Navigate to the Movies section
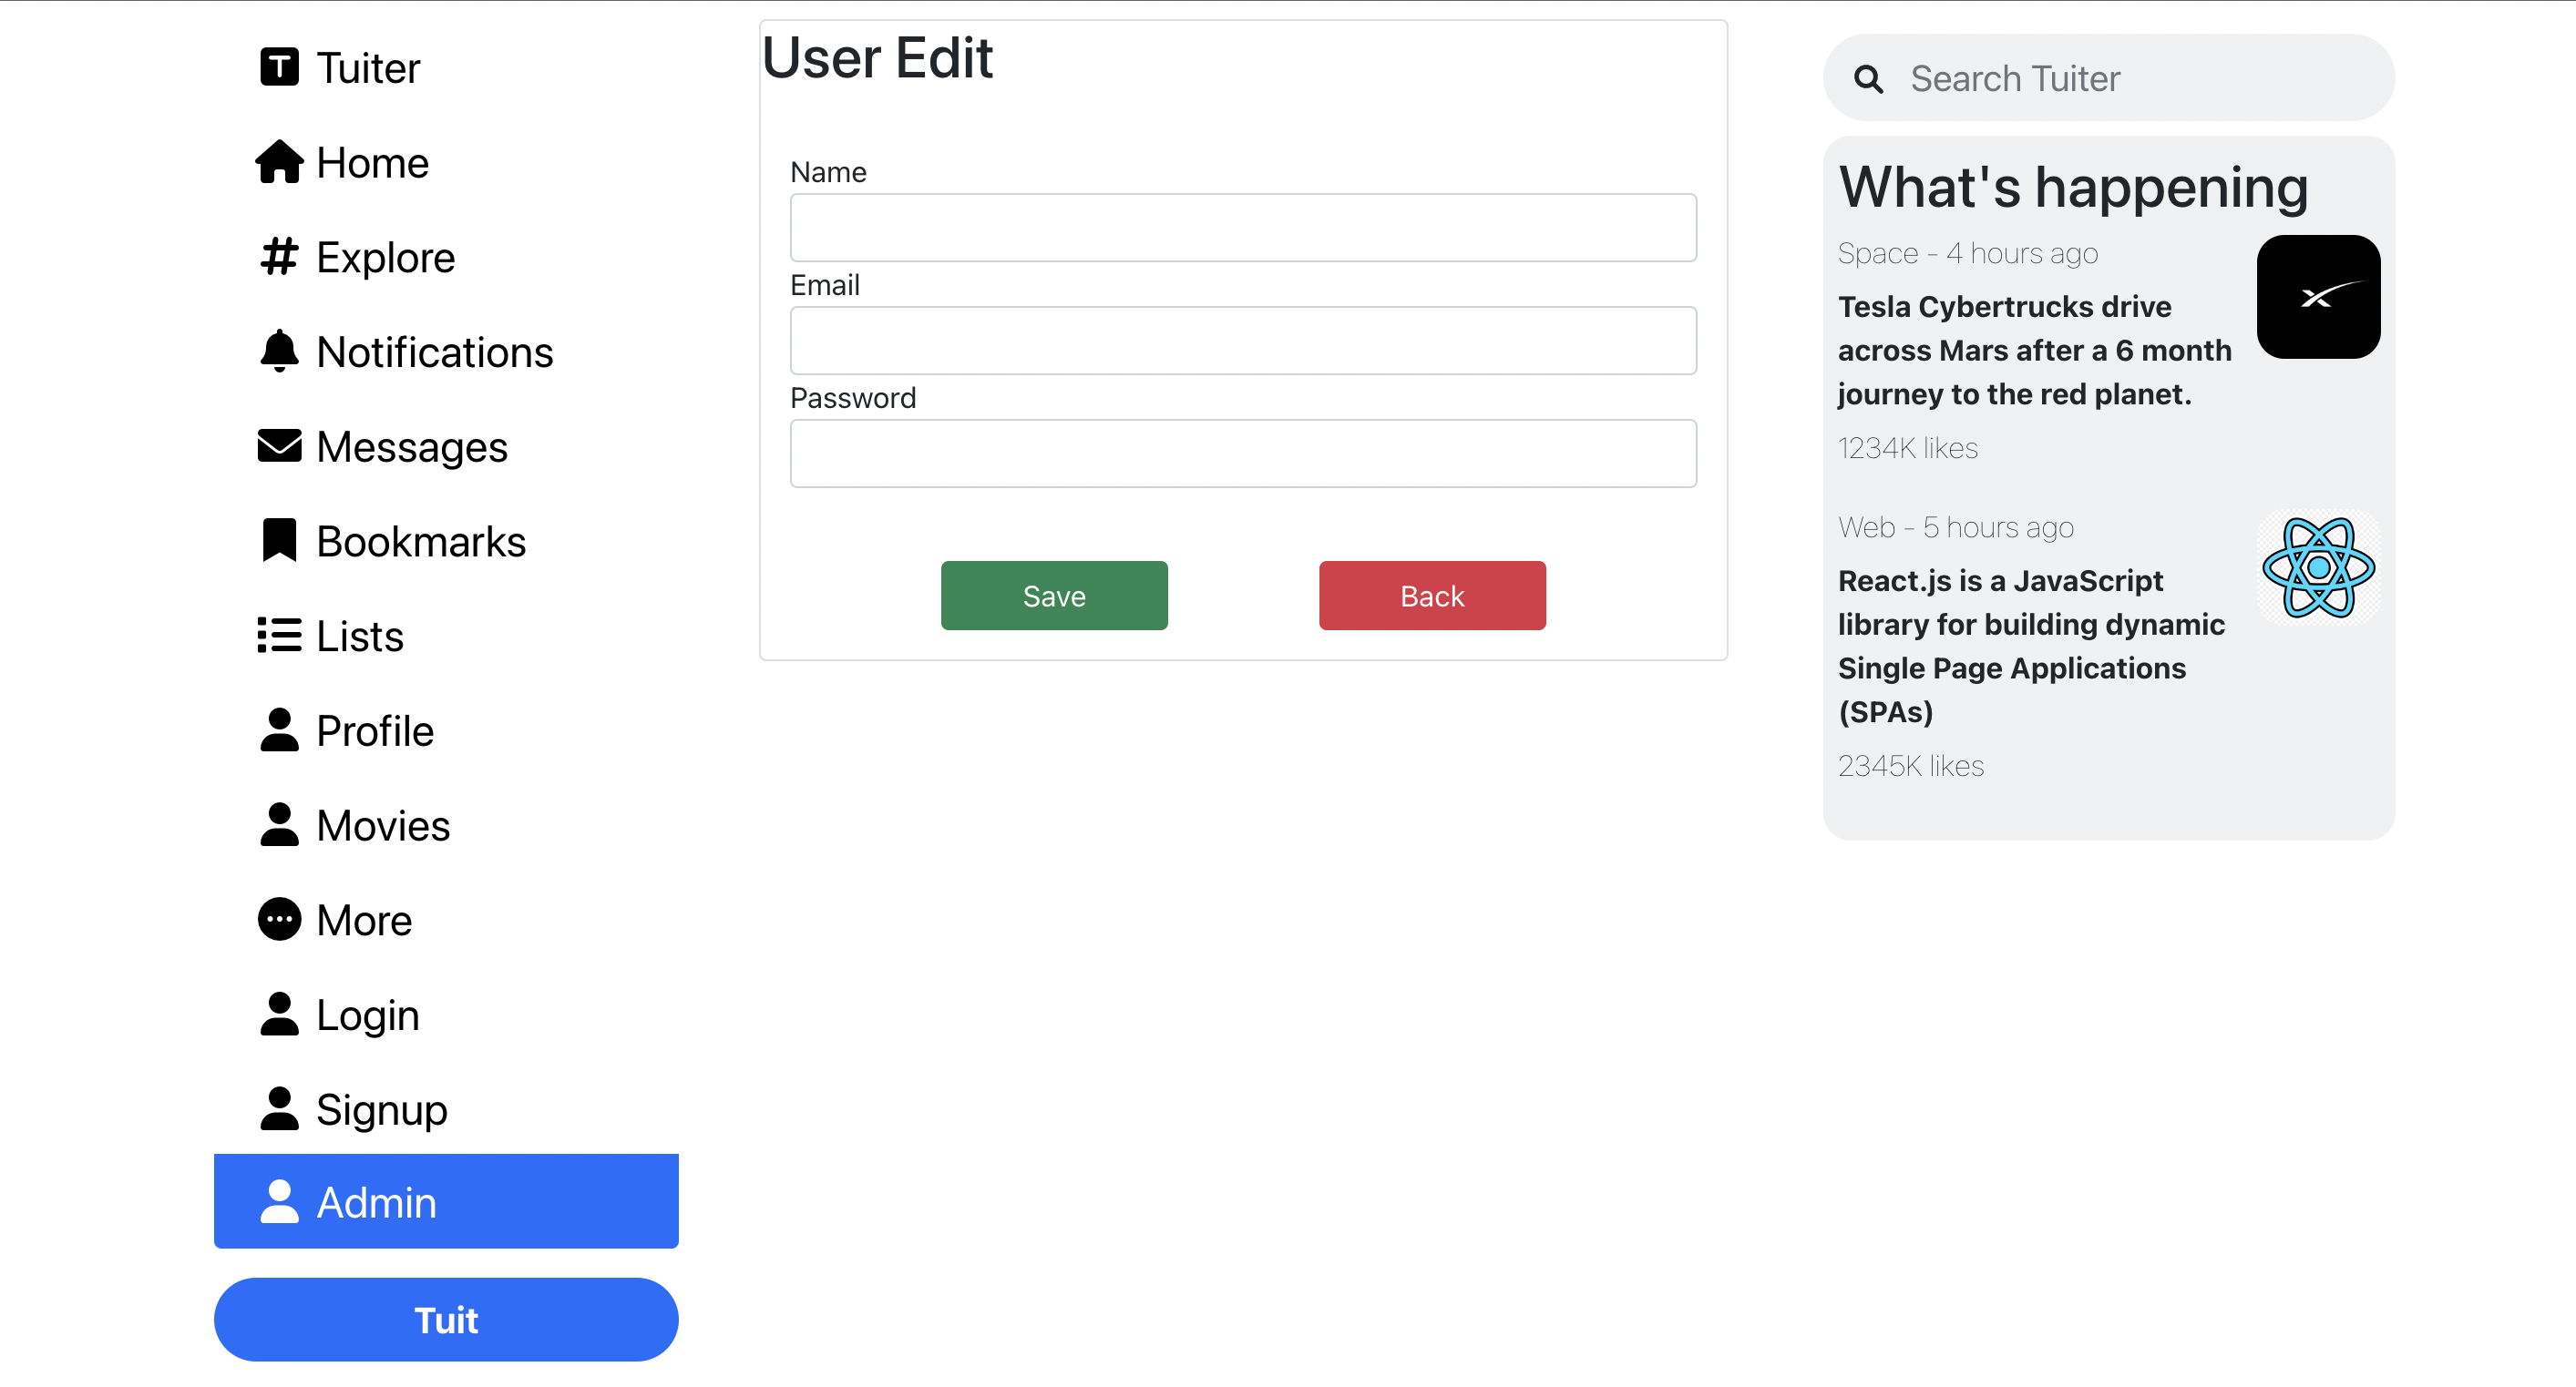This screenshot has height=1387, width=2576. pyautogui.click(x=383, y=824)
